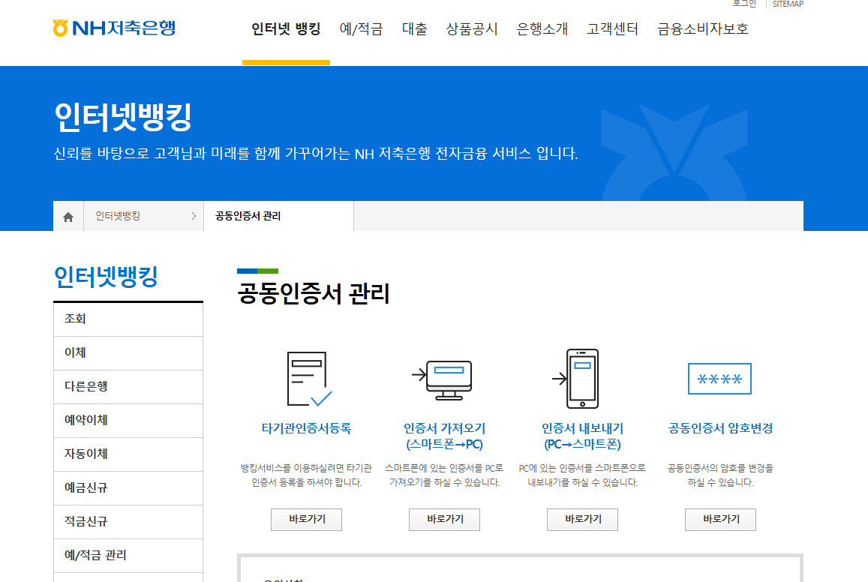Open the 고객센터 top menu
This screenshot has height=582, width=868.
point(613,28)
